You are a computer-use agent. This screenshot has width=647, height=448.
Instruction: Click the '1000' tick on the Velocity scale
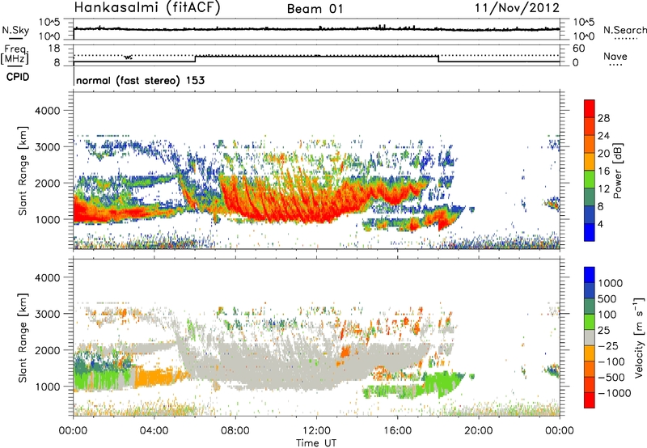click(610, 283)
